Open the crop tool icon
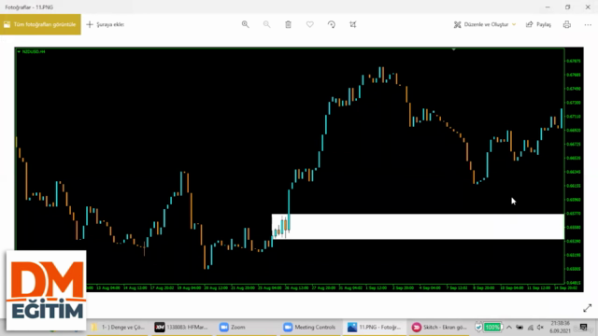The image size is (598, 336). (x=353, y=24)
